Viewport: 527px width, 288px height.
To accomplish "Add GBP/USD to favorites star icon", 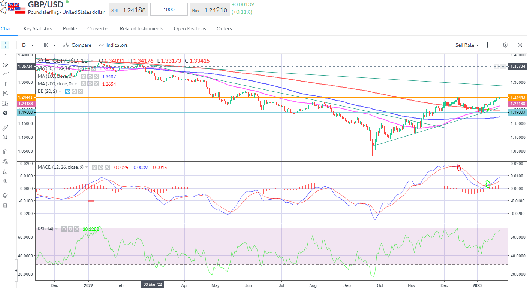I will pyautogui.click(x=3, y=4).
